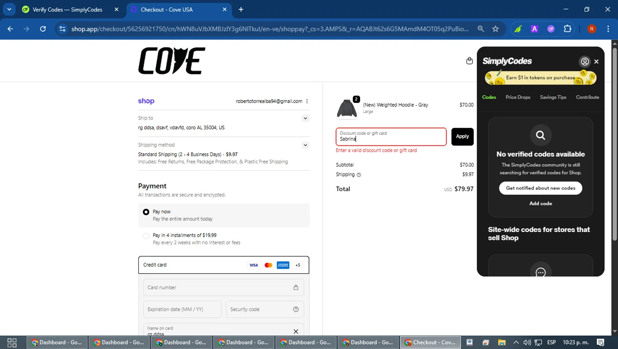Image resolution: width=618 pixels, height=349 pixels.
Task: Click the Mastercard logo
Action: 268,265
